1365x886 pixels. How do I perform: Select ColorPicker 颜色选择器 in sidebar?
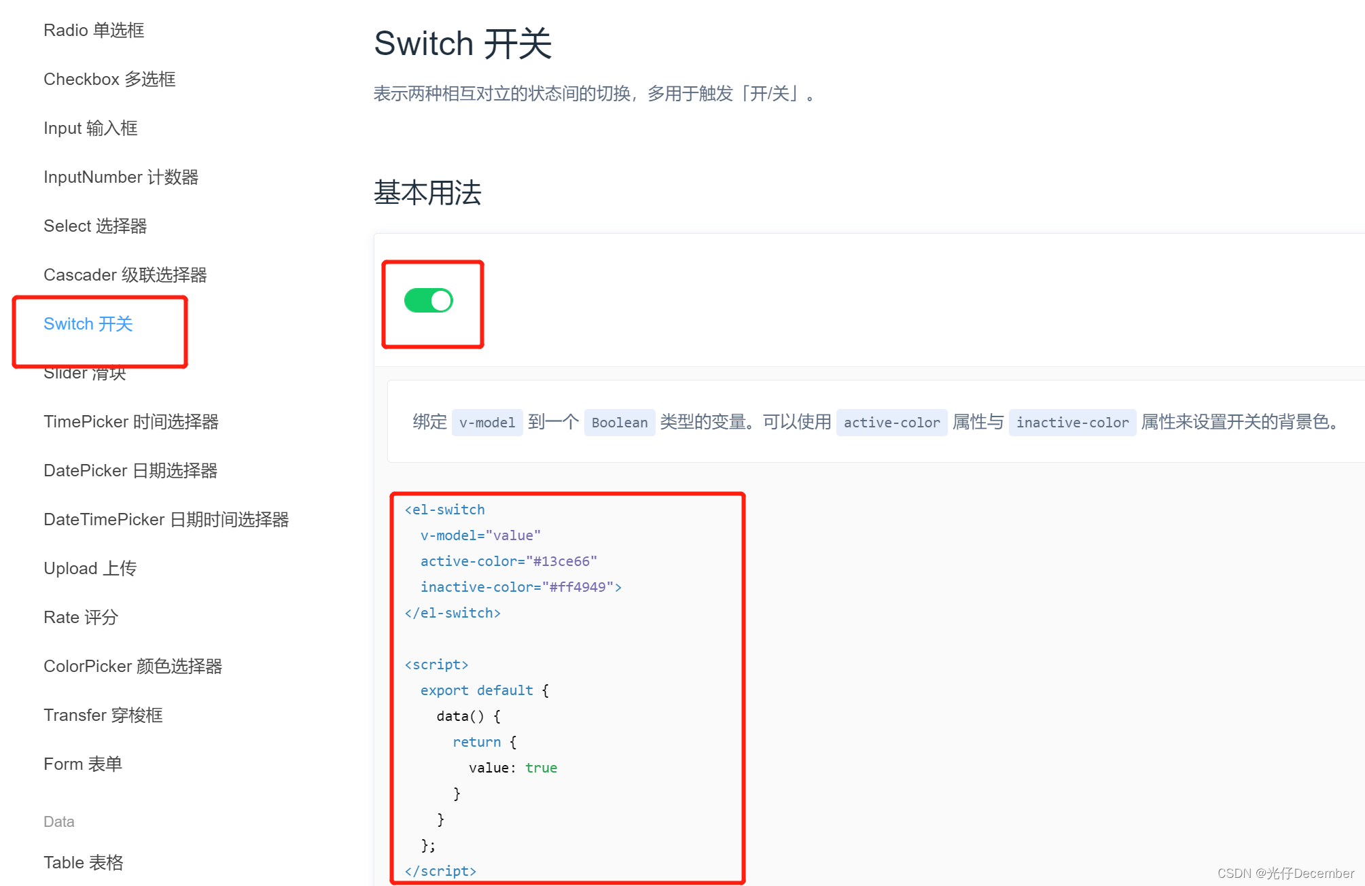coord(133,667)
